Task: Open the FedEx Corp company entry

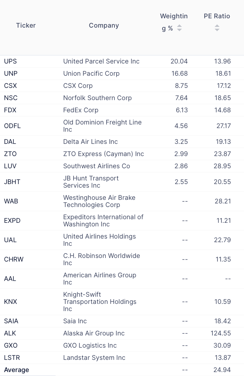Action: (81, 110)
